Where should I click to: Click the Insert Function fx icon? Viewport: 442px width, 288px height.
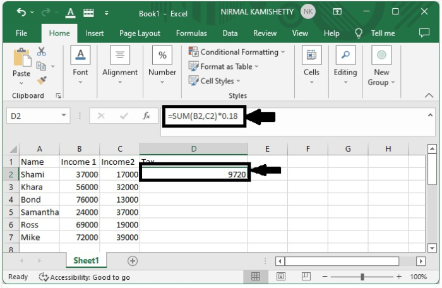click(146, 116)
